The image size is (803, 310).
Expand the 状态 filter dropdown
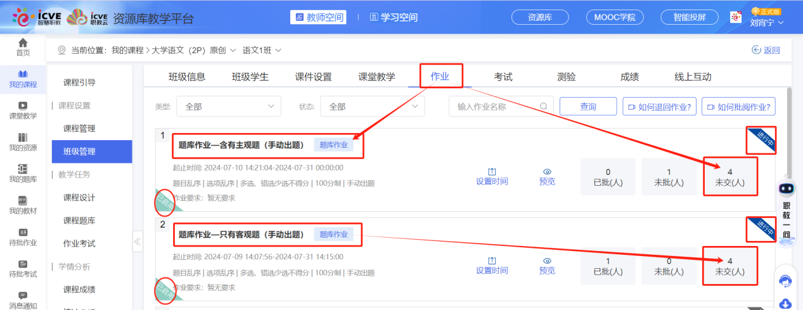tap(372, 107)
